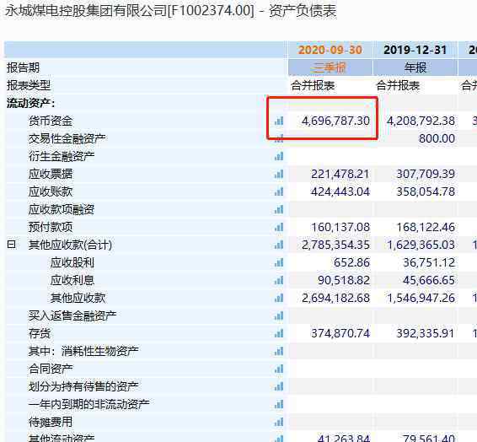The image size is (477, 442).
Task: Click the 报表类型 row label
Action: 29,85
